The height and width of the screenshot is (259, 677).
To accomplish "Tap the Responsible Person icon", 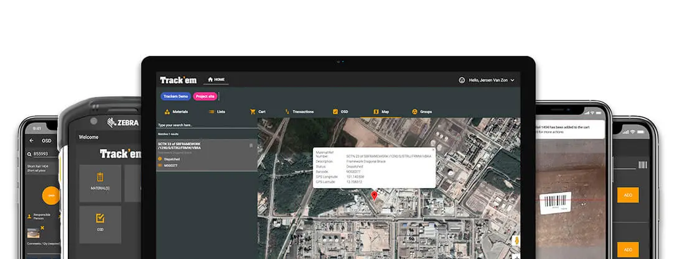I will 29,216.
